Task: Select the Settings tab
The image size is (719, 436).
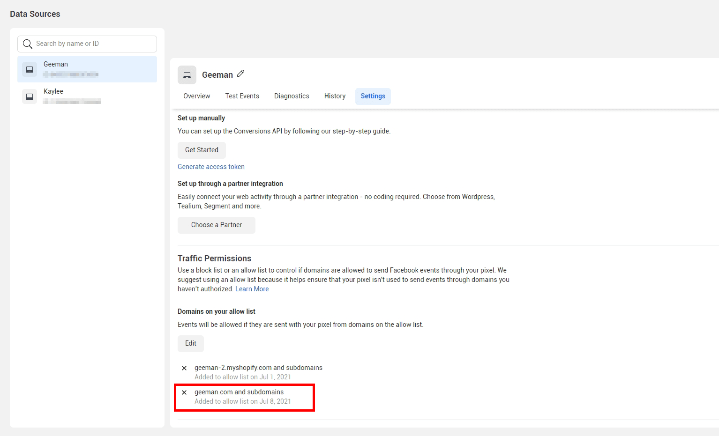Action: [373, 96]
